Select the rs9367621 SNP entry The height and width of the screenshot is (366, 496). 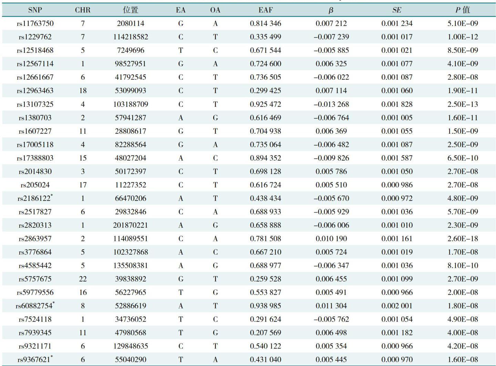pos(34,360)
